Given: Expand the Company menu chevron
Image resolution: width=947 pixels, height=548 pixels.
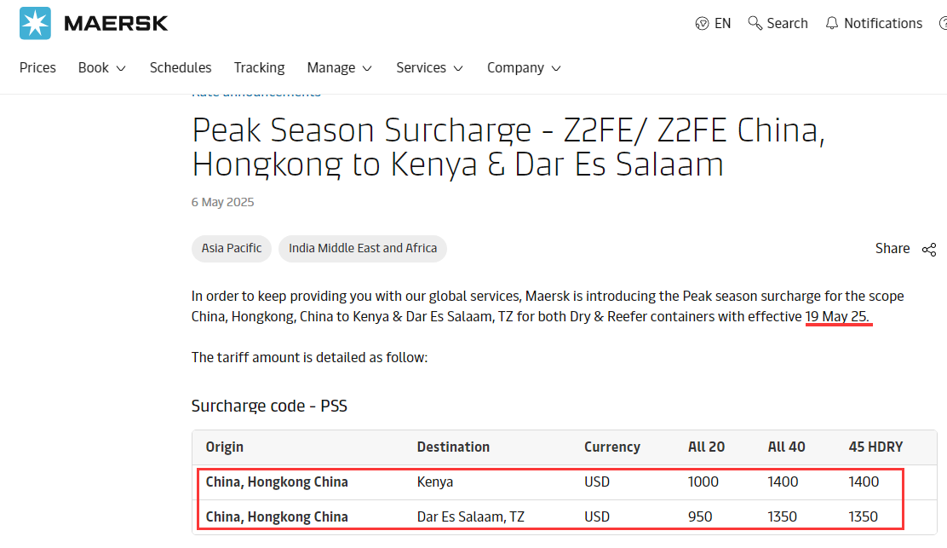Looking at the screenshot, I should click(556, 68).
